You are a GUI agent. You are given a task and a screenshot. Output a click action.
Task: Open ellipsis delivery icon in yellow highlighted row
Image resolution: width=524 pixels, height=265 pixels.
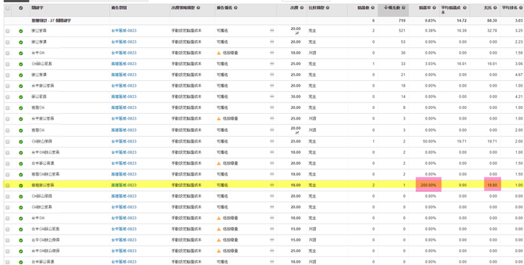272,185
